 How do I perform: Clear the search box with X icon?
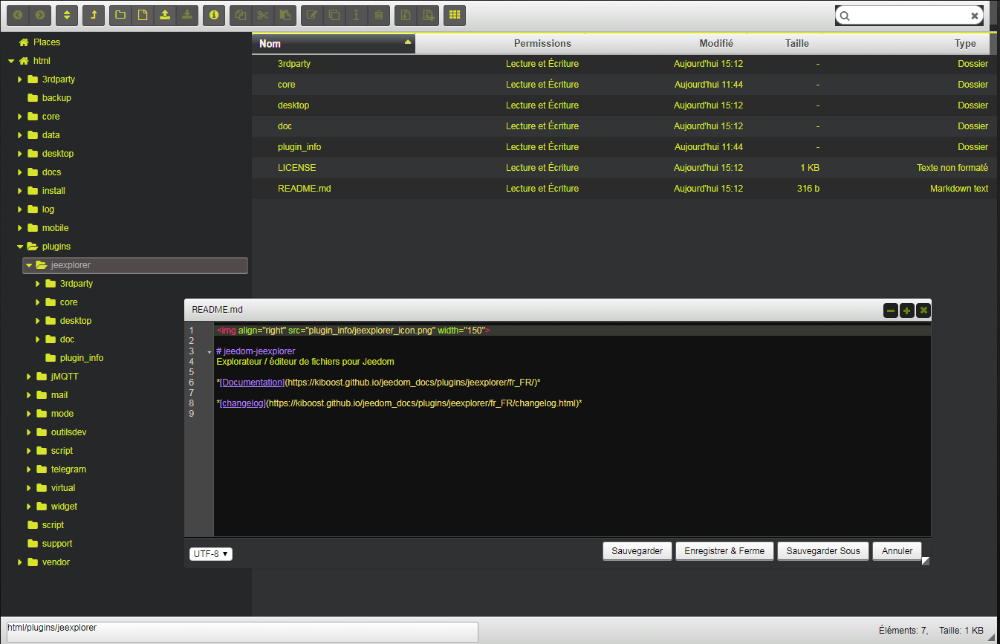pyautogui.click(x=975, y=16)
